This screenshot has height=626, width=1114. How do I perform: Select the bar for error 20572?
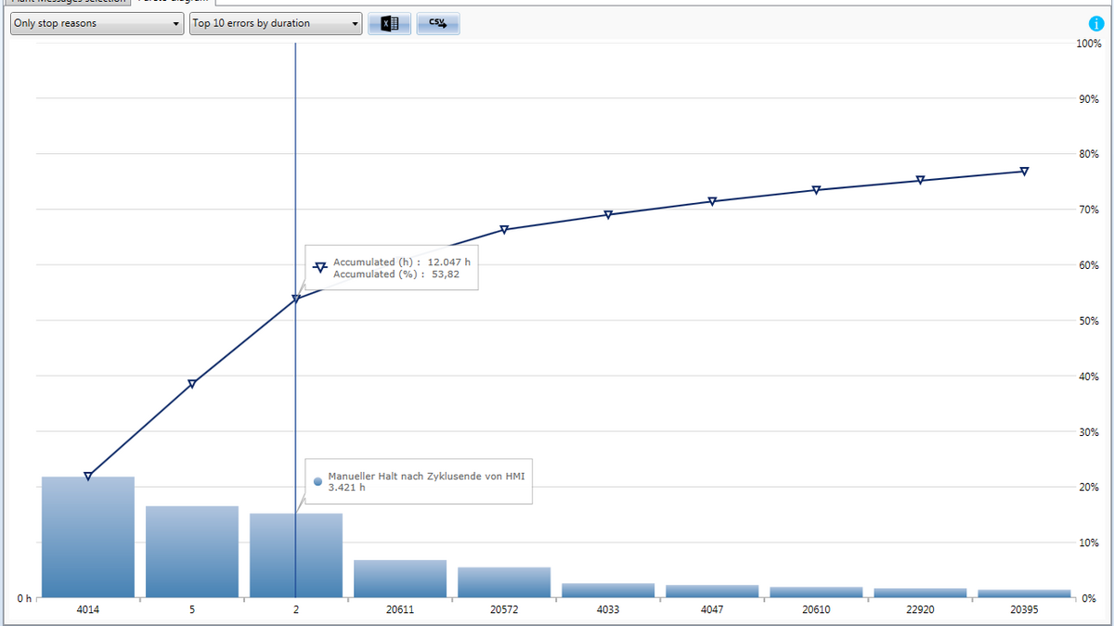pyautogui.click(x=504, y=582)
